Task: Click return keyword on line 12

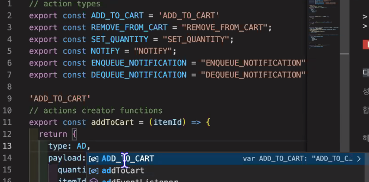Action: [x=53, y=134]
